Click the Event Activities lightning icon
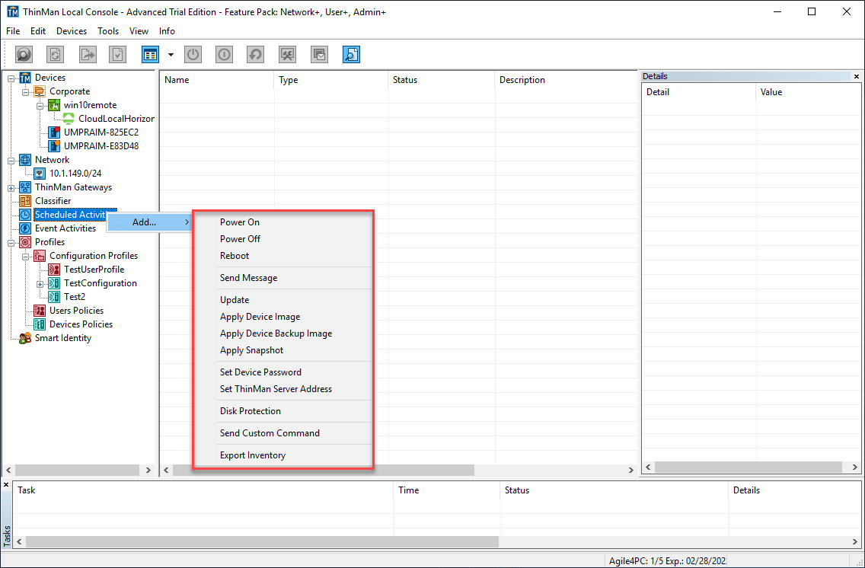The width and height of the screenshot is (865, 568). tap(25, 228)
